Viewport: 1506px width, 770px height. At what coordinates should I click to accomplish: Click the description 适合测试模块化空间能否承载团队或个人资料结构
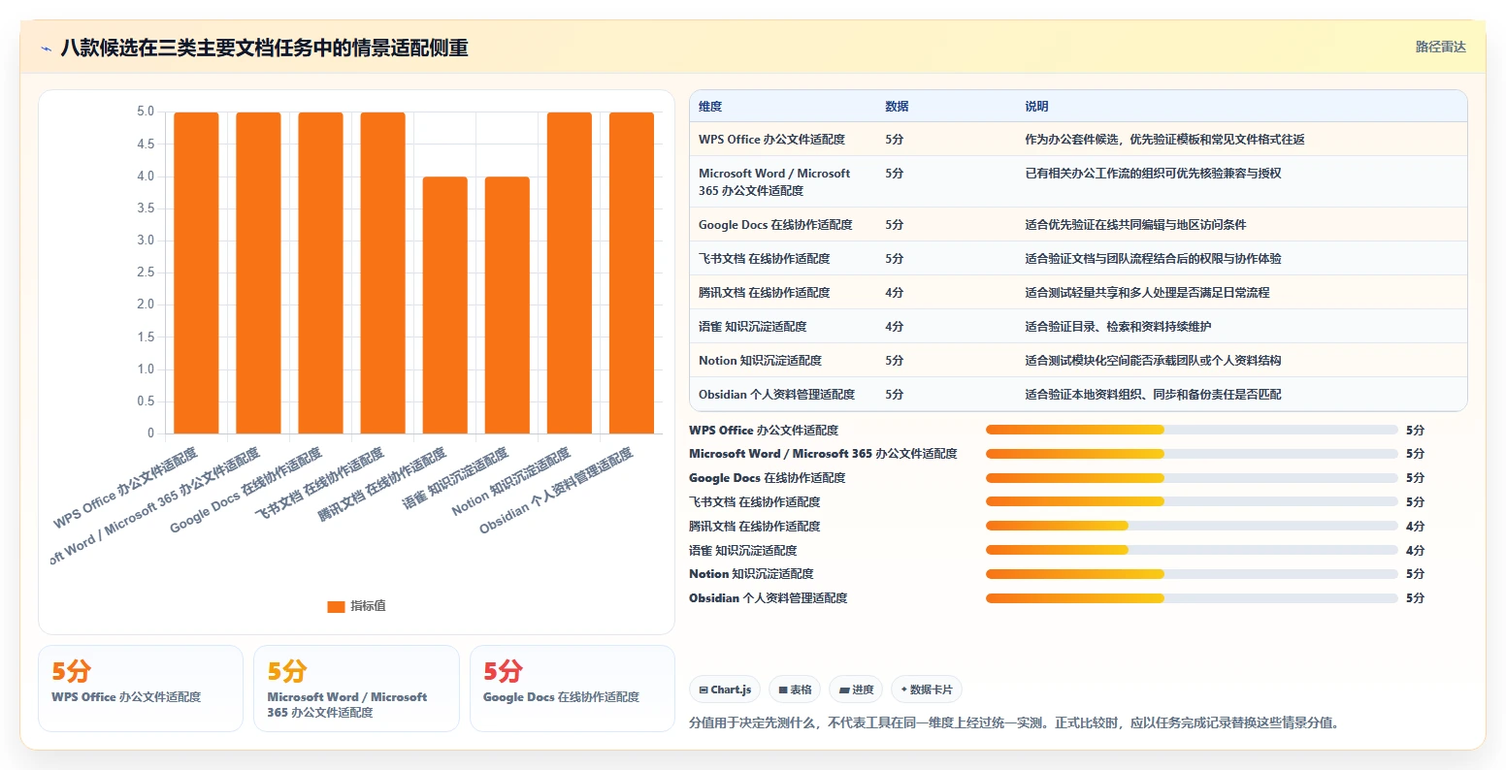point(1153,361)
